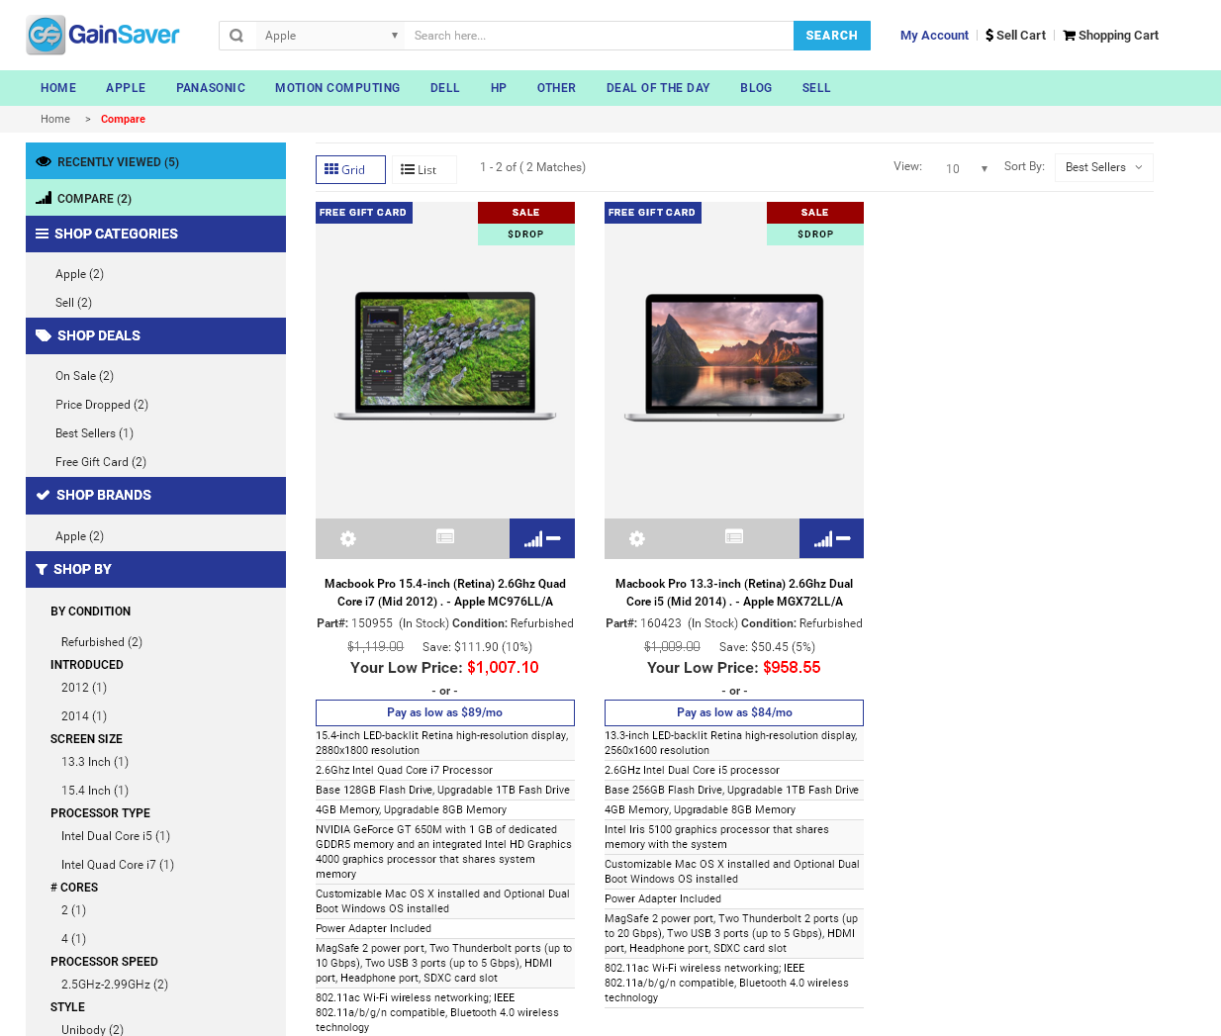The width and height of the screenshot is (1221, 1036).
Task: Expand the RECENTLY VIEWED (5) panel
Action: coord(155,161)
